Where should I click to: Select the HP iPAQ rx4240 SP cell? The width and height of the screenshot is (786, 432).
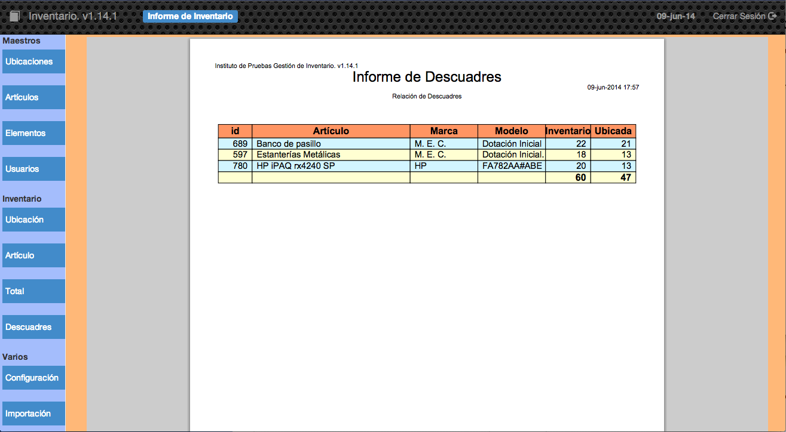pos(331,166)
